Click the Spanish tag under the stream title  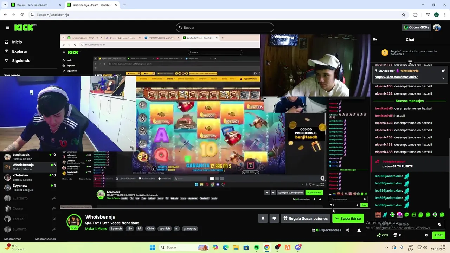(116, 228)
